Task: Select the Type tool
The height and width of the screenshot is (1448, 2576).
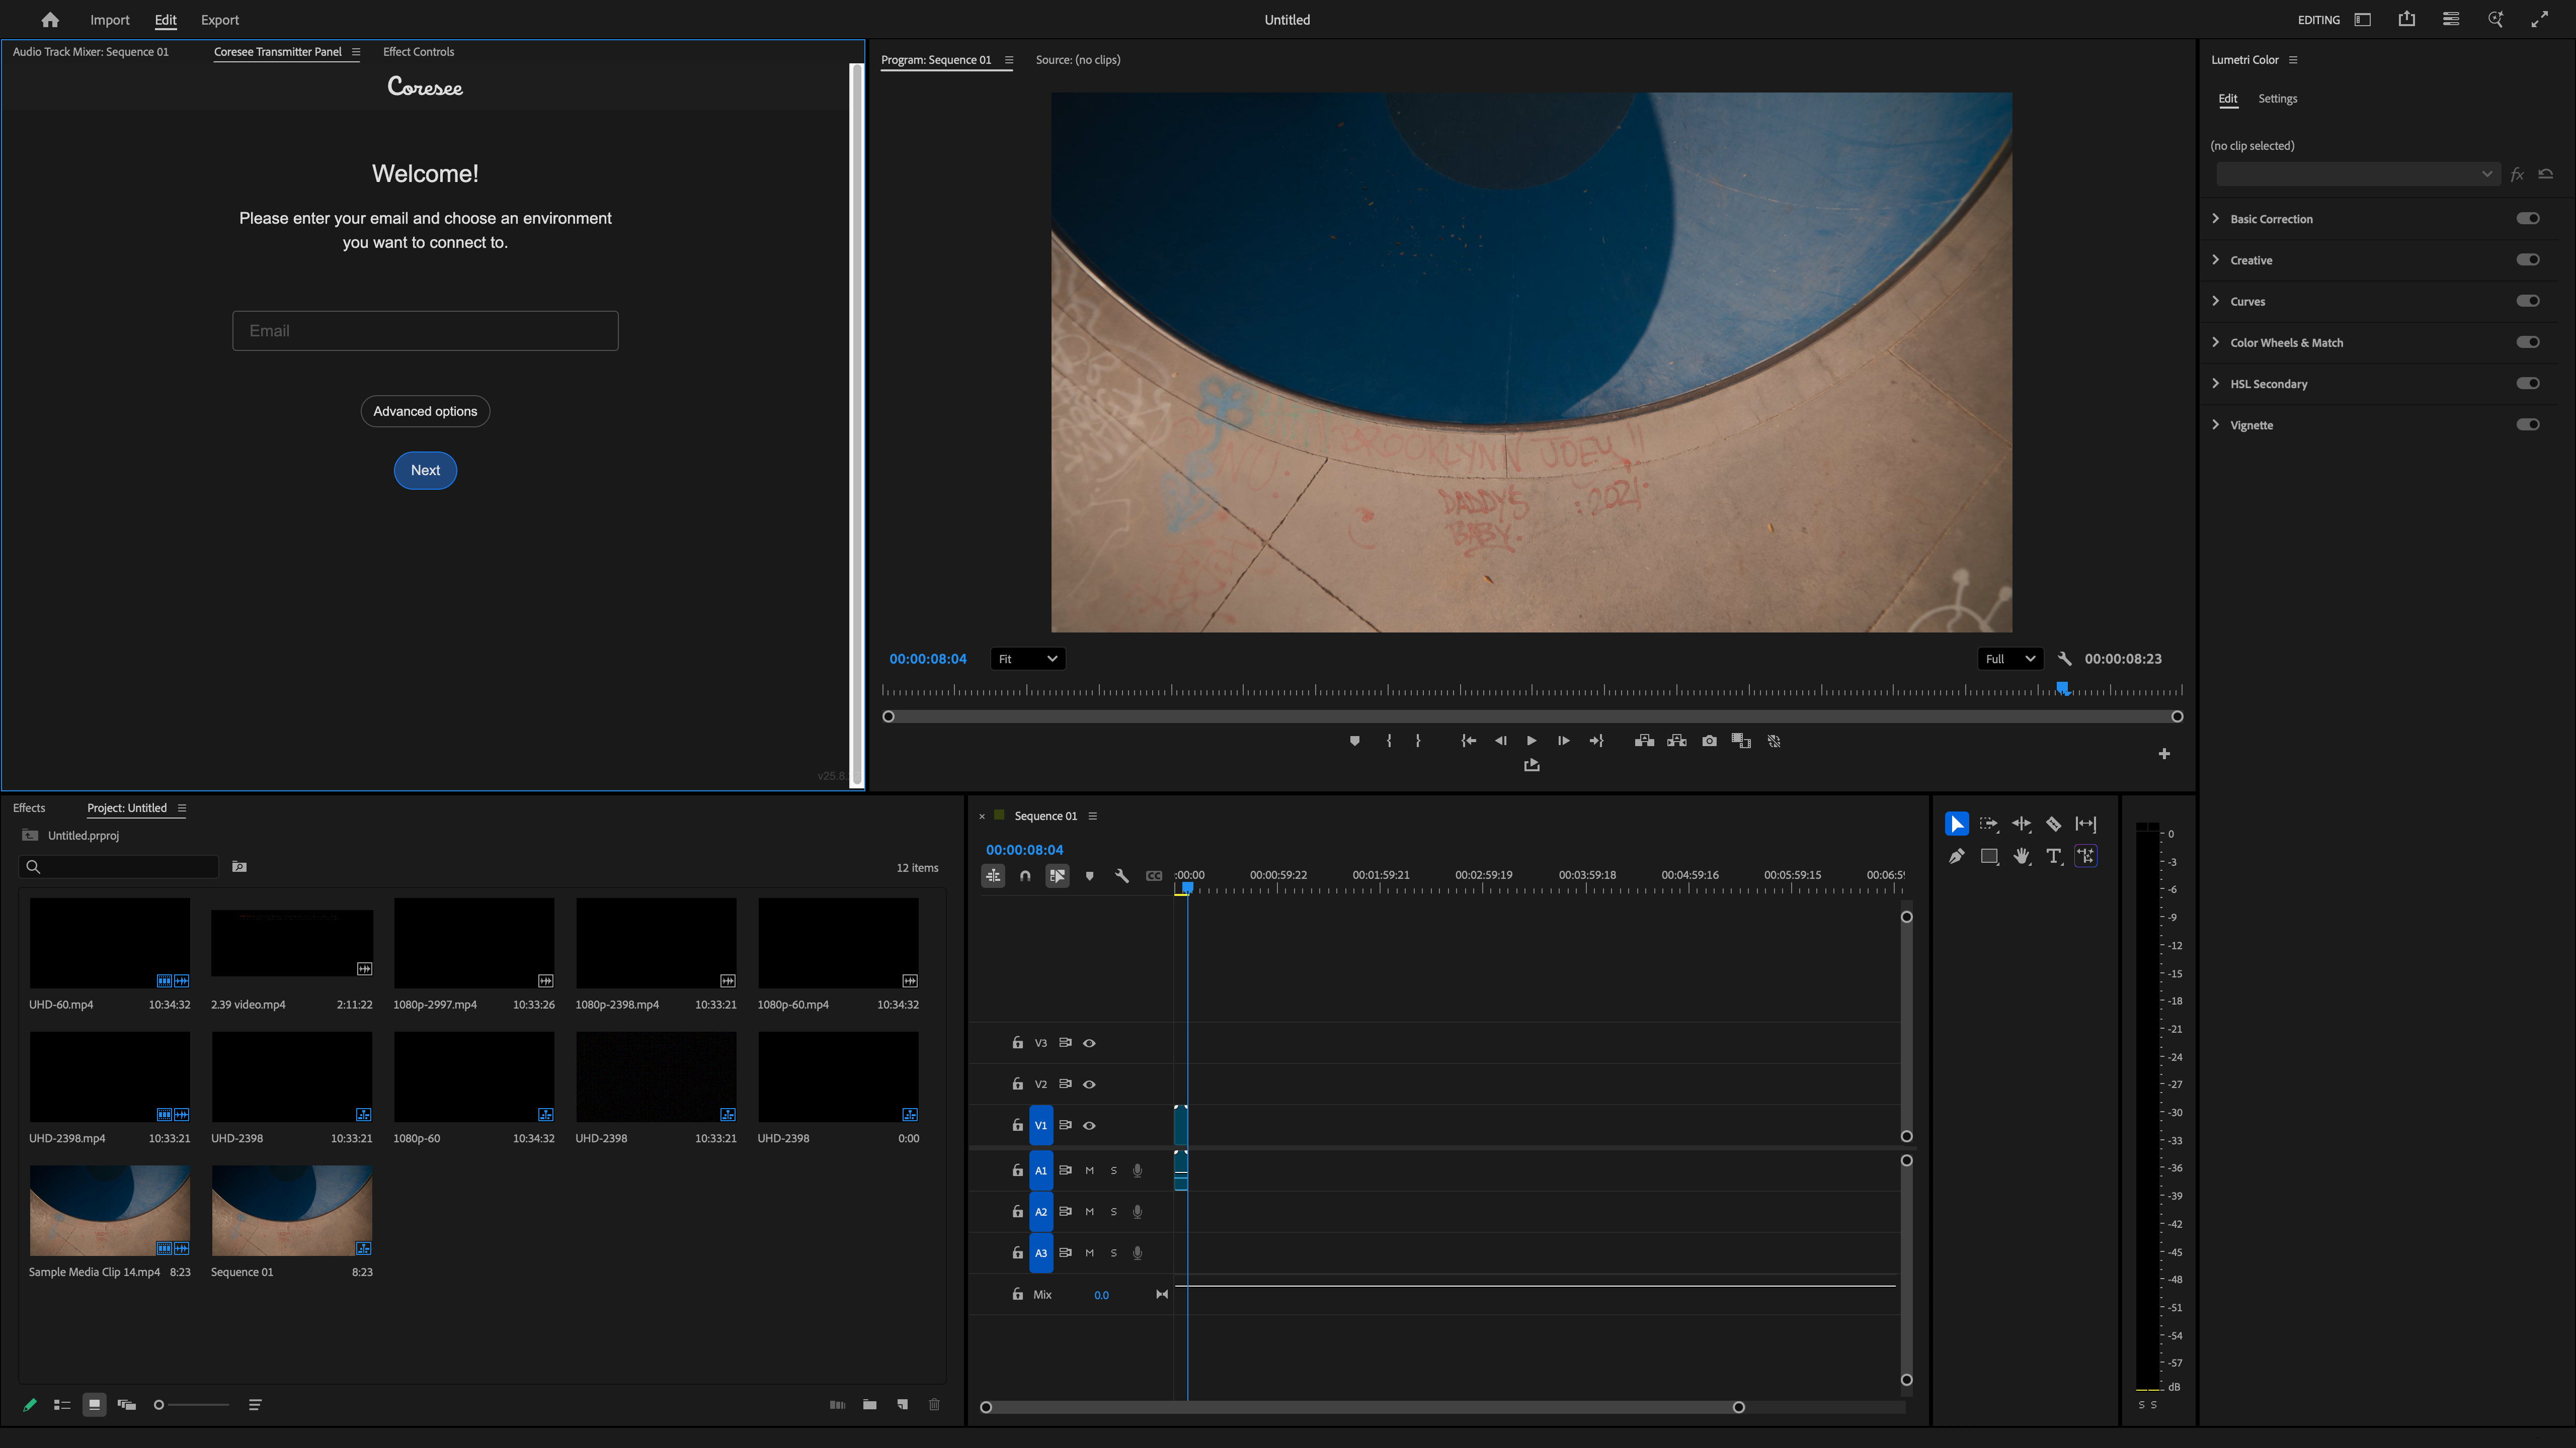Action: (2053, 856)
